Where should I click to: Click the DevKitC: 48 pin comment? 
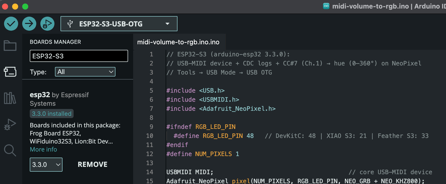[x=347, y=136]
